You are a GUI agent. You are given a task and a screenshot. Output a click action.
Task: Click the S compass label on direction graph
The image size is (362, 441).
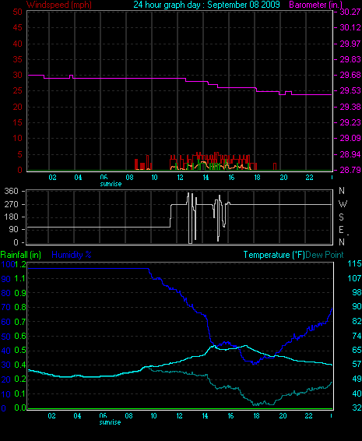(x=342, y=217)
